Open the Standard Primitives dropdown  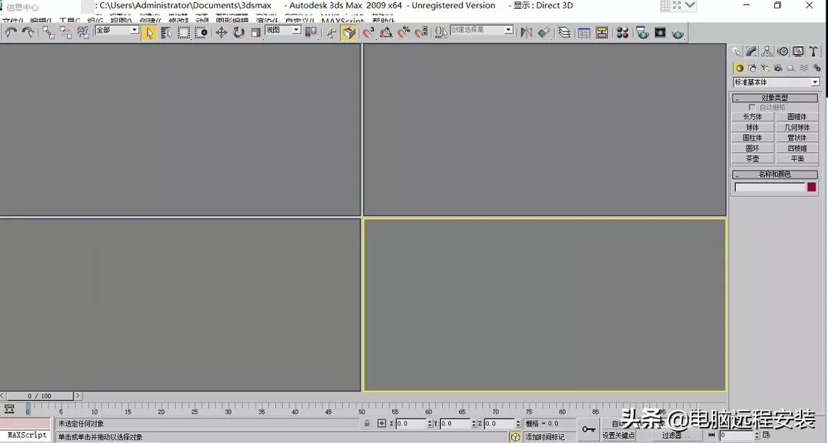(x=775, y=82)
